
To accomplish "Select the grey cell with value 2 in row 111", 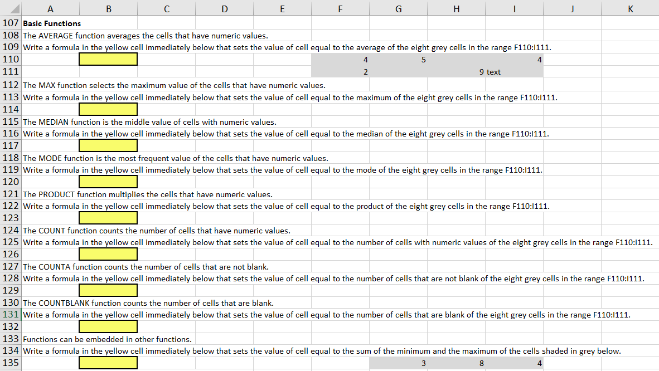I will click(340, 71).
